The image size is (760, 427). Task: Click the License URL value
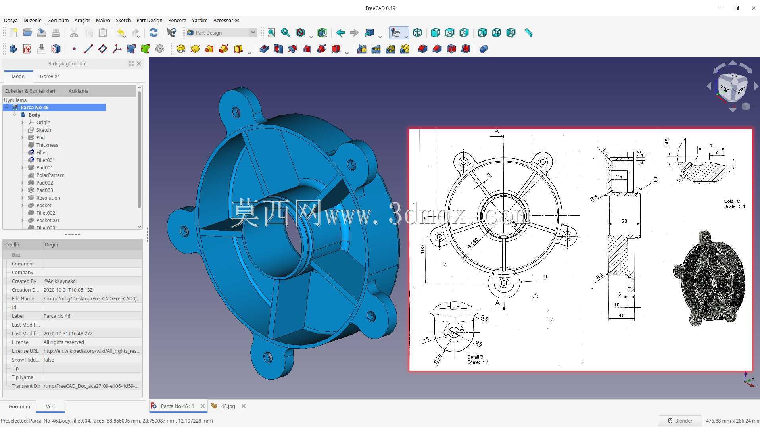(92, 351)
